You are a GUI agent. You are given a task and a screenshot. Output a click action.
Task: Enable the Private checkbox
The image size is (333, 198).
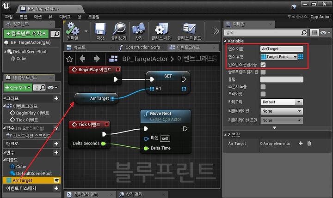(263, 94)
